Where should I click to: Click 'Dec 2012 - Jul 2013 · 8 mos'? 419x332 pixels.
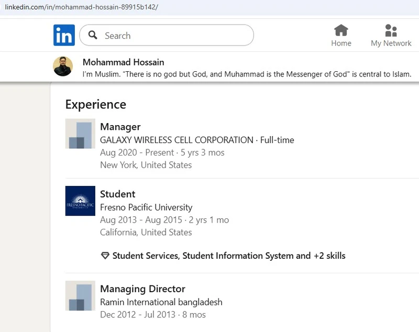coord(153,315)
